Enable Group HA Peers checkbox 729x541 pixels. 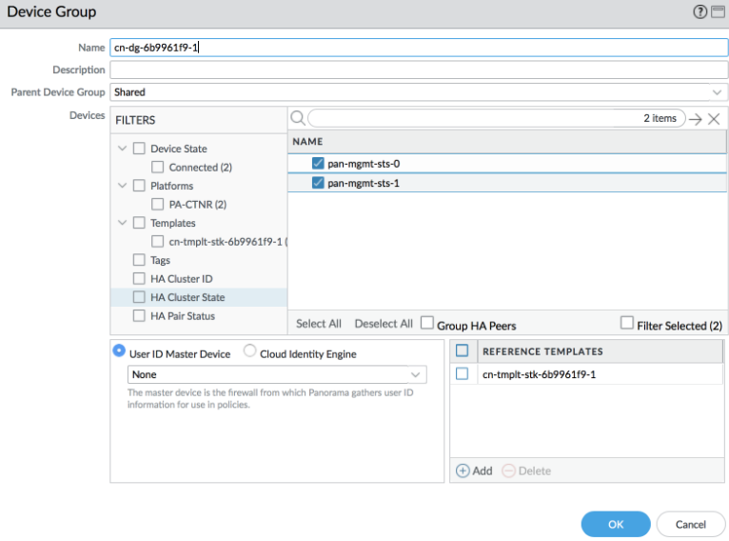point(427,323)
